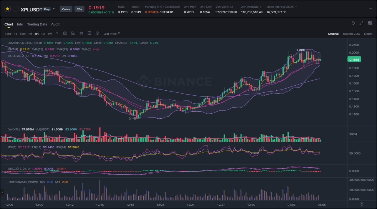377x209 pixels.
Task: Expand chart to fullscreen icon
Action: click(x=361, y=23)
